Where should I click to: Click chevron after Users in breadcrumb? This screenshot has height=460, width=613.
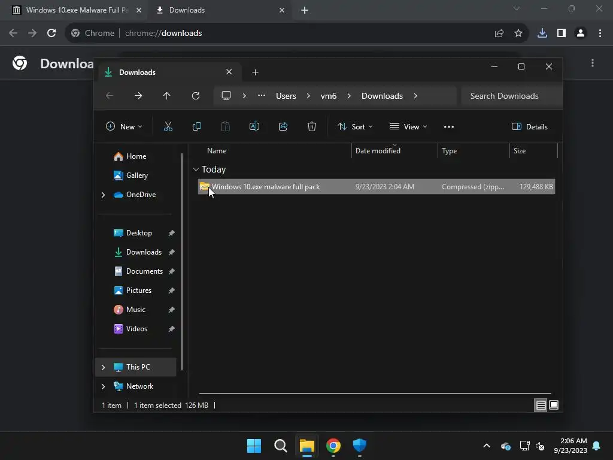point(308,96)
